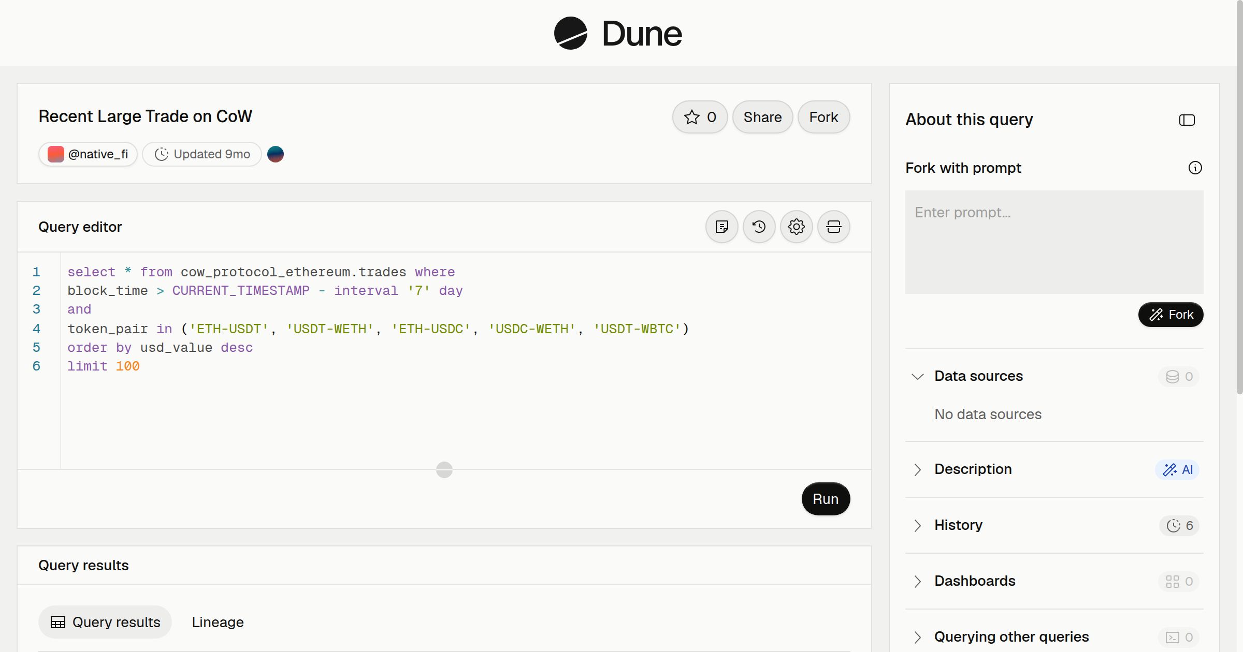
Task: Click 'No data sources' text
Action: pyautogui.click(x=988, y=414)
